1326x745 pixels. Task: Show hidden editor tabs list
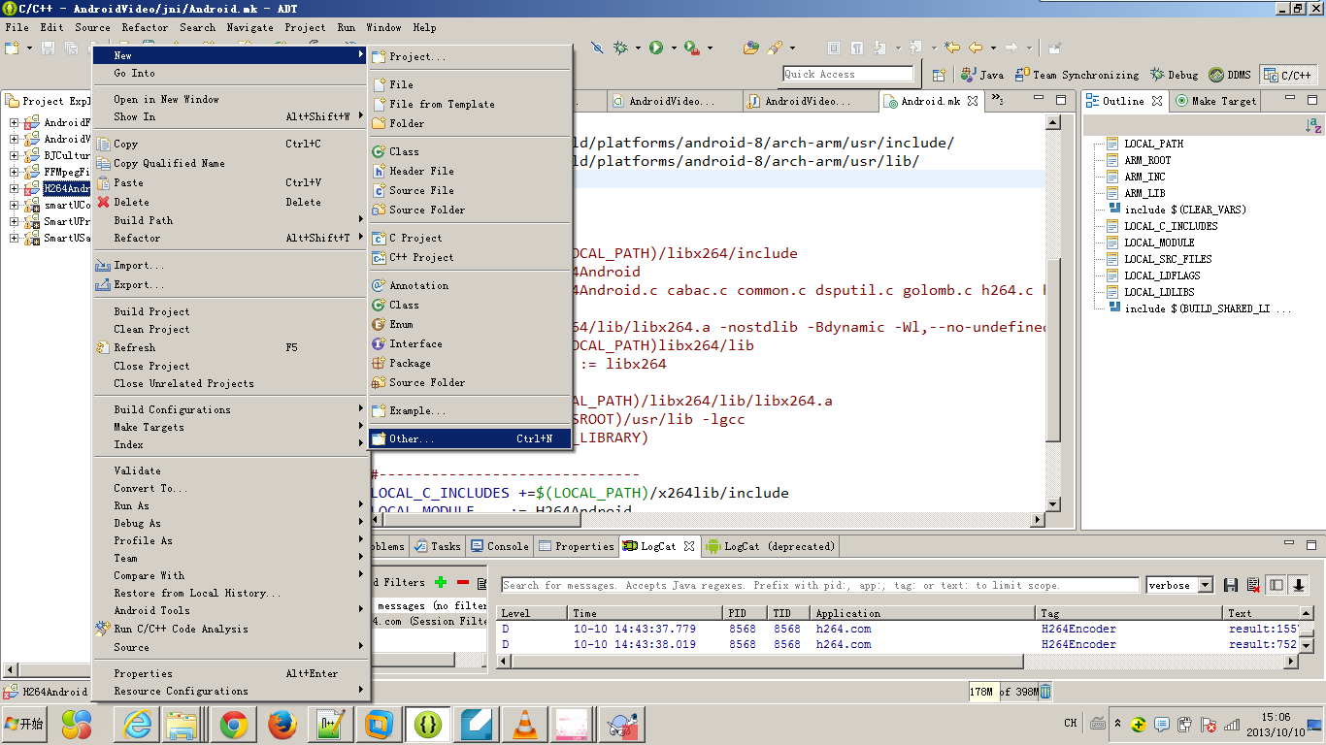coord(997,101)
